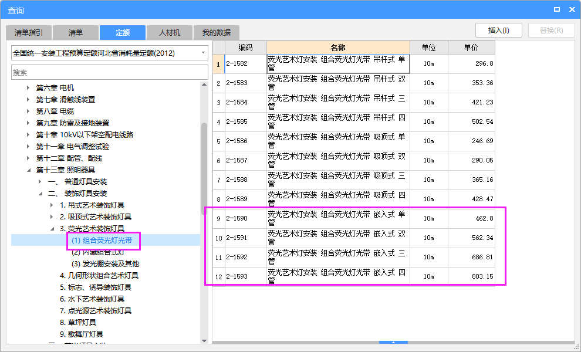Click the 单价 column header
The height and width of the screenshot is (352, 581).
pos(471,48)
